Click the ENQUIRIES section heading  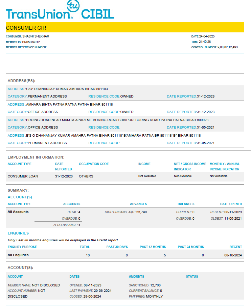18,233
